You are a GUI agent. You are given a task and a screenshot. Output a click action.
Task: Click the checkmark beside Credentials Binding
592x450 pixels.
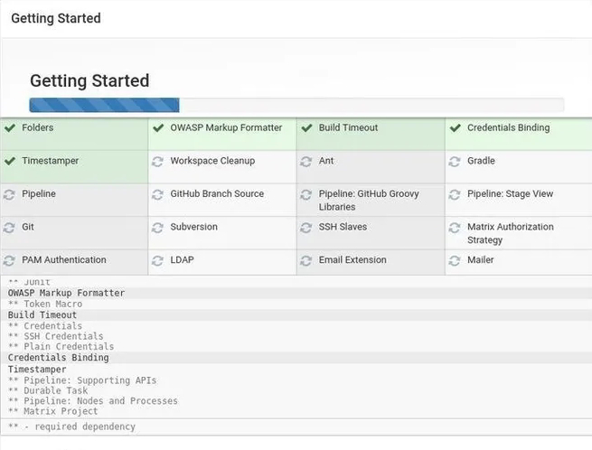pos(456,128)
